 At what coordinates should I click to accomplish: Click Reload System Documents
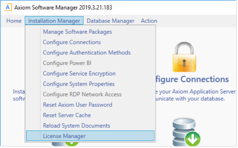pyautogui.click(x=76, y=126)
